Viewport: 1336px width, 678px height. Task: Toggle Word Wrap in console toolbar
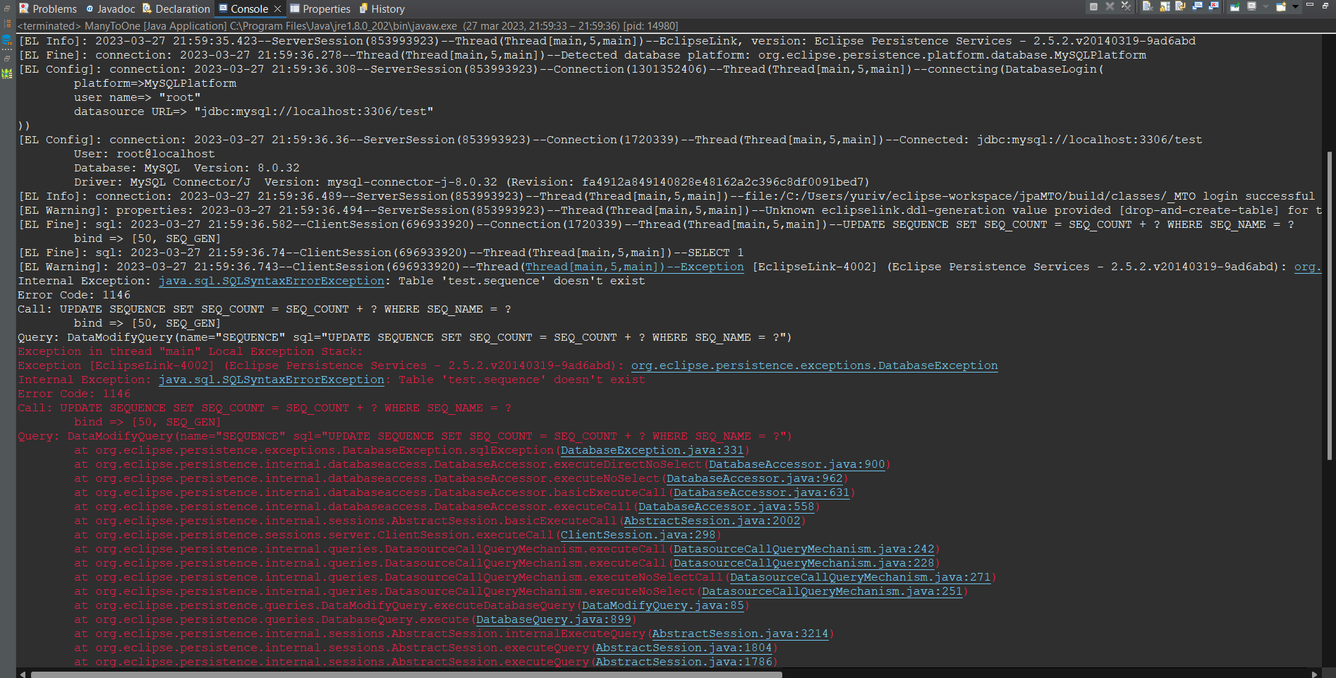(x=1180, y=6)
